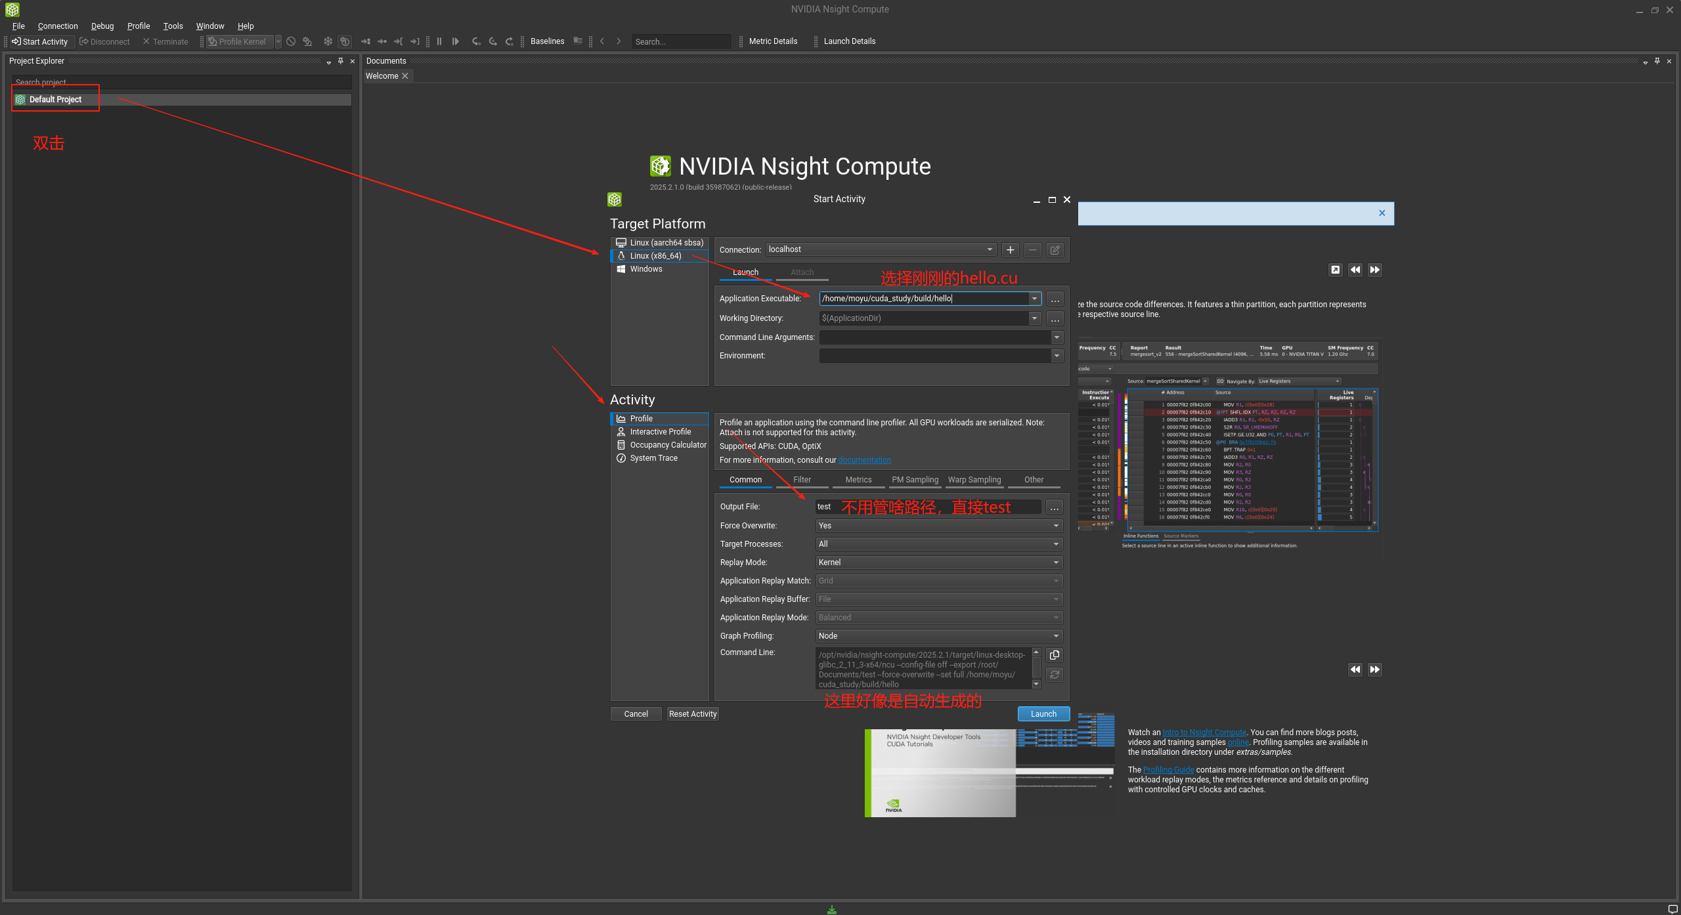The height and width of the screenshot is (915, 1681).
Task: Browse for Output File location
Action: pos(1054,507)
